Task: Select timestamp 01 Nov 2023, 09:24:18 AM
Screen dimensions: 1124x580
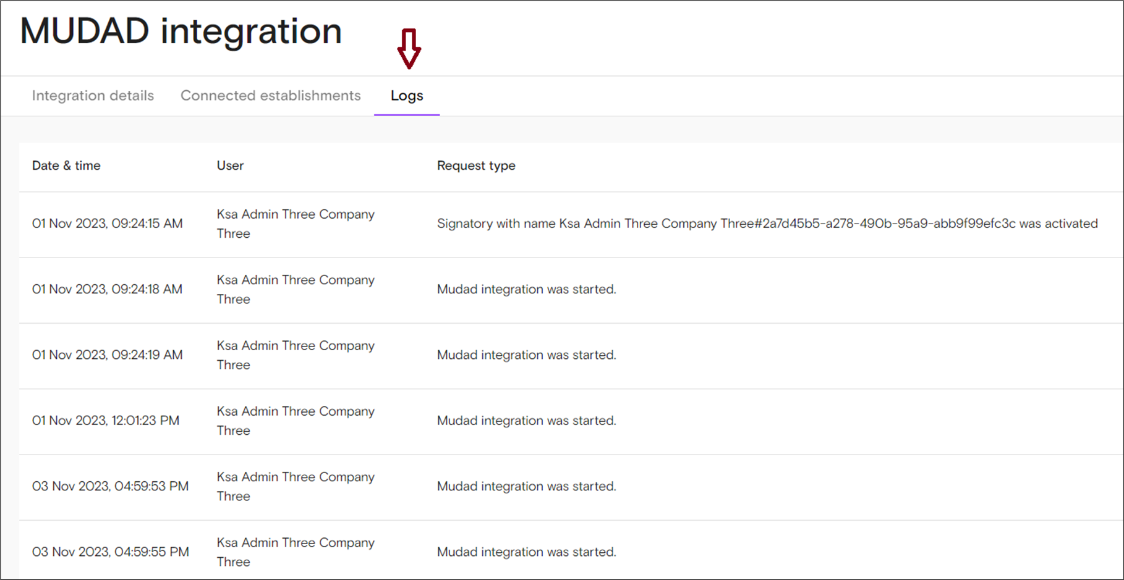Action: [108, 289]
